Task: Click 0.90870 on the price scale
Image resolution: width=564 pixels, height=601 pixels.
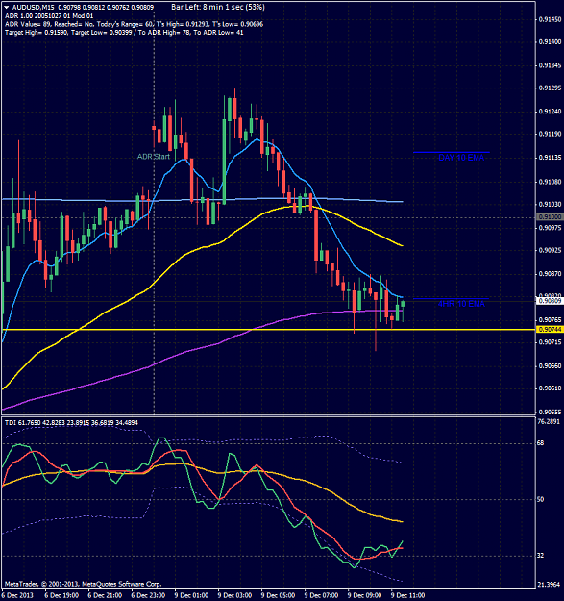Action: [x=550, y=274]
